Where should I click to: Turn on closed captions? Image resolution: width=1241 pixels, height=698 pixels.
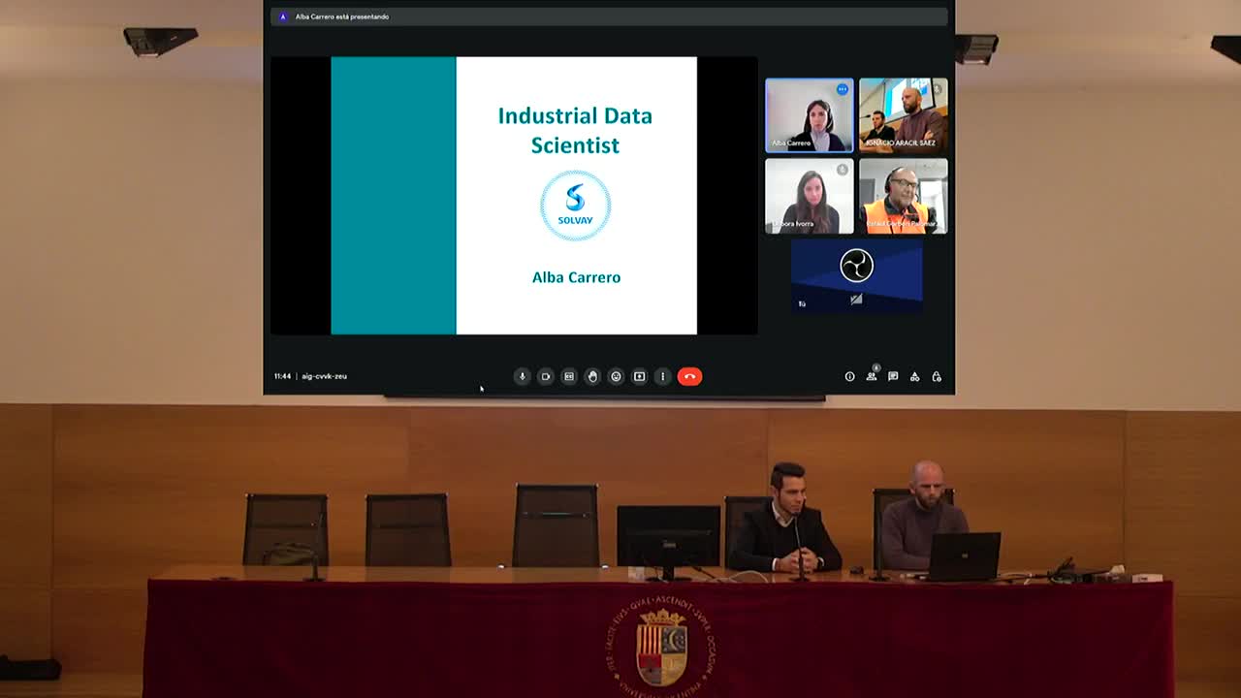coord(569,376)
